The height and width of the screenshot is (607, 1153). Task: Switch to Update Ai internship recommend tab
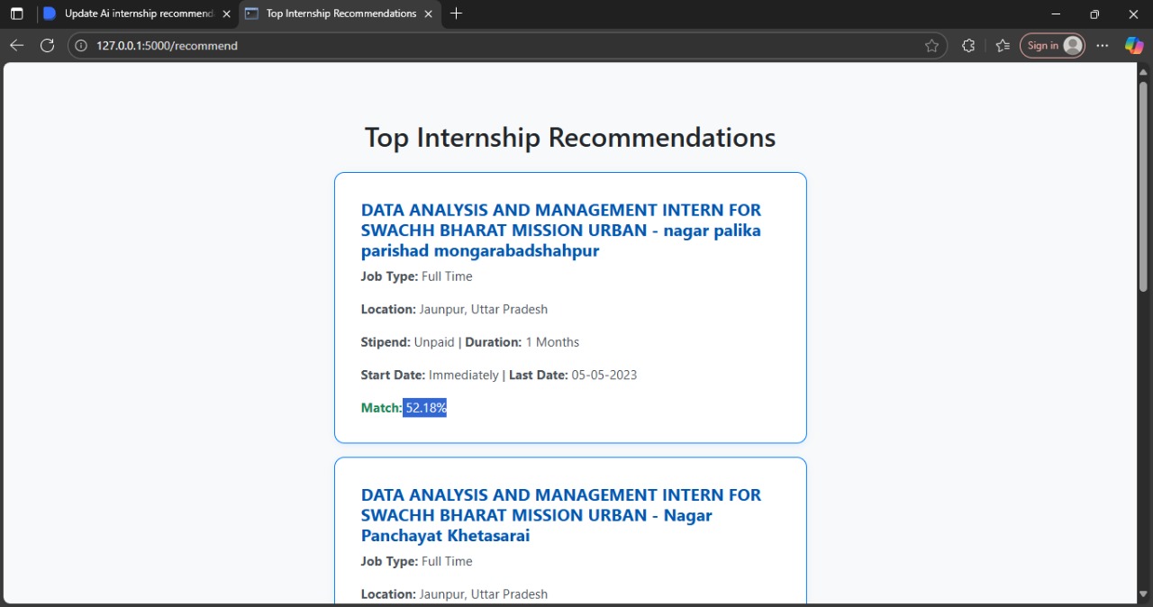pyautogui.click(x=137, y=14)
